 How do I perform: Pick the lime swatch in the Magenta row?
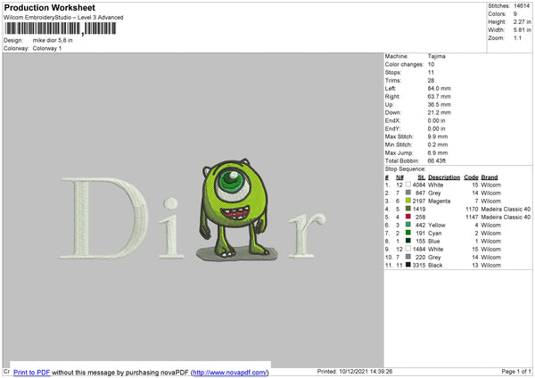[x=408, y=201]
